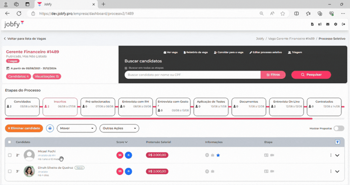This screenshot has height=185, width=350.
Task: Open the messages envelope icon
Action: 327,24
